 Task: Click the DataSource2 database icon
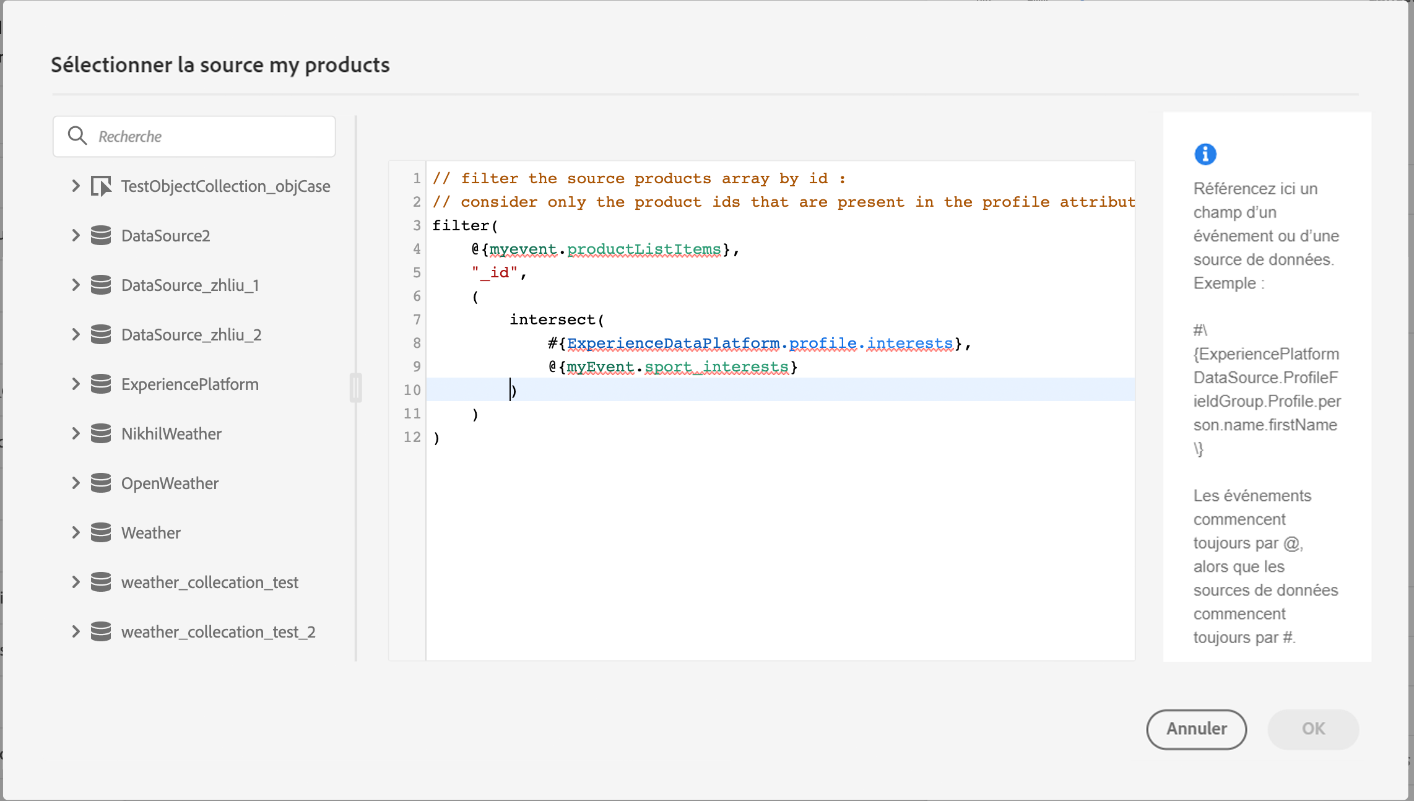point(101,236)
